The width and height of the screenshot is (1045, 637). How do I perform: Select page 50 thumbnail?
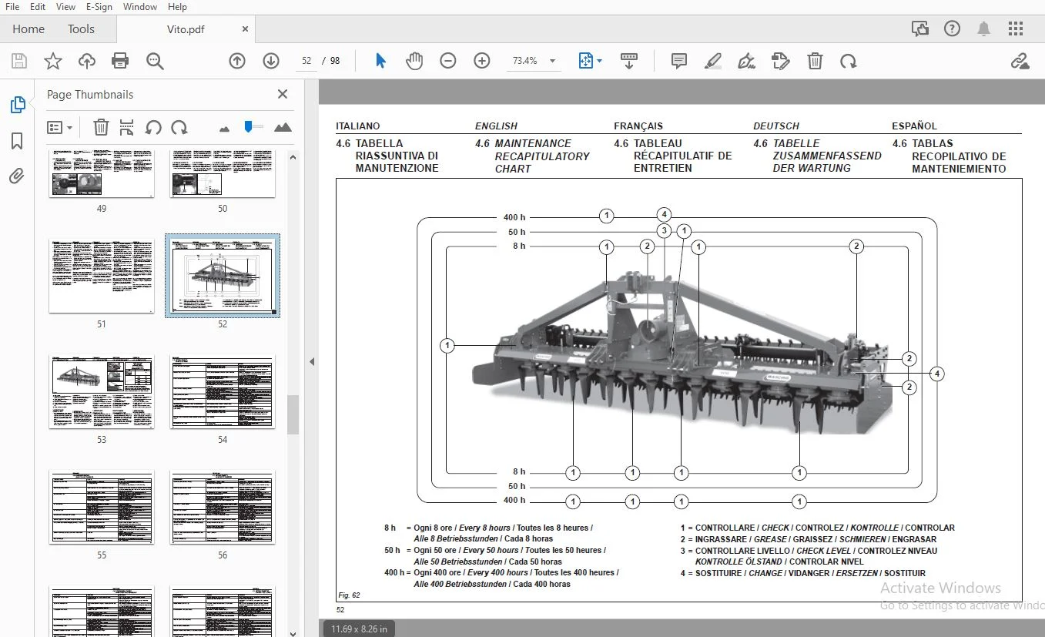223,174
